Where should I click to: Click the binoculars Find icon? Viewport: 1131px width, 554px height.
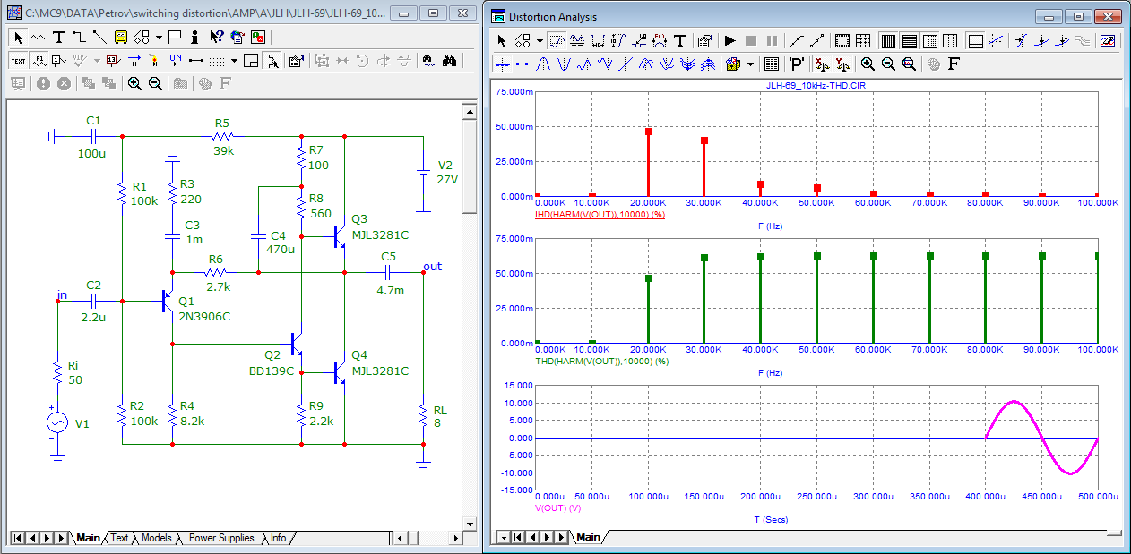[451, 61]
